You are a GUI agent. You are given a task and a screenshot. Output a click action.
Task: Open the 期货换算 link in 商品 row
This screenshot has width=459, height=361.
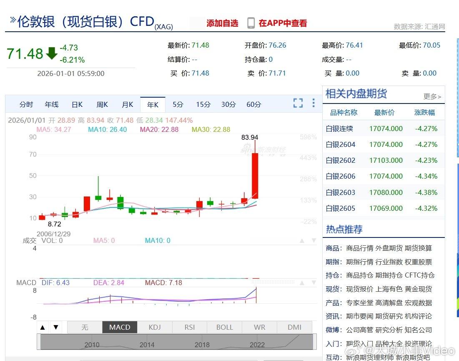click(418, 247)
